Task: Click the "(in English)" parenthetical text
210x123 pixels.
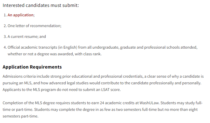Action: [x=68, y=47]
